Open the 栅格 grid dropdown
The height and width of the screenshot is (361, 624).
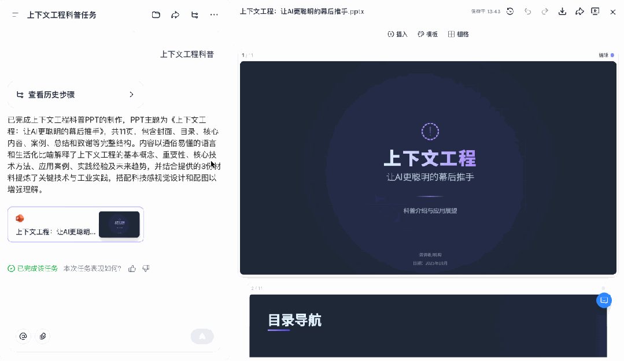[x=458, y=34]
